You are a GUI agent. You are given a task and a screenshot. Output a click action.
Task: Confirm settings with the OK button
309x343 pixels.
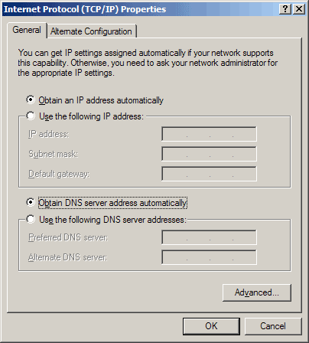tap(211, 326)
